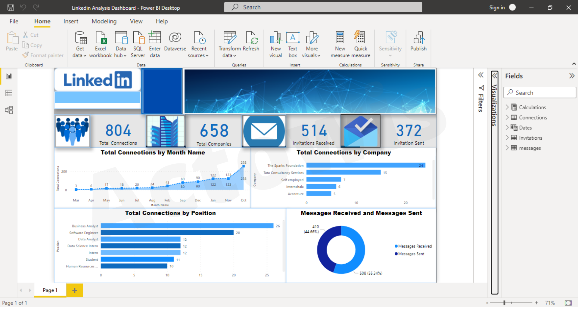Image resolution: width=578 pixels, height=325 pixels.
Task: Collapse the Fields pane
Action: (x=572, y=76)
